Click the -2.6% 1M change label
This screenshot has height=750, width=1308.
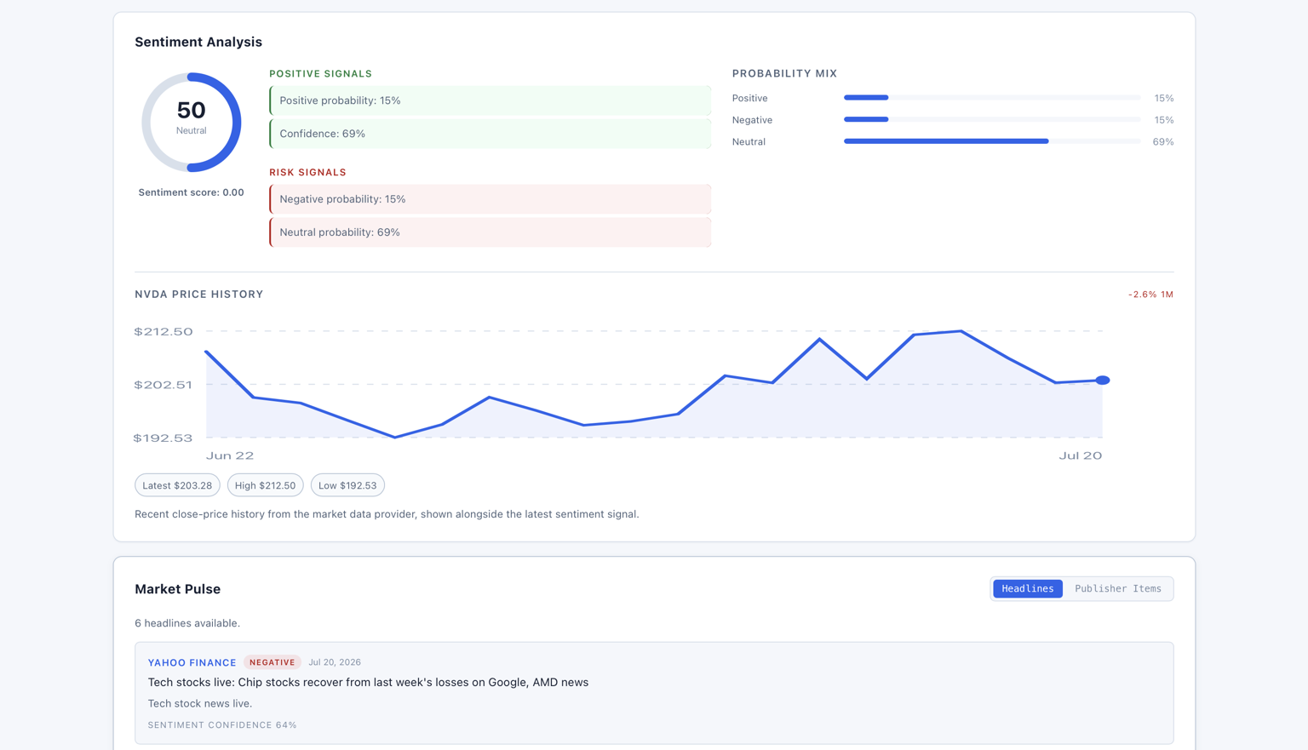(1150, 295)
